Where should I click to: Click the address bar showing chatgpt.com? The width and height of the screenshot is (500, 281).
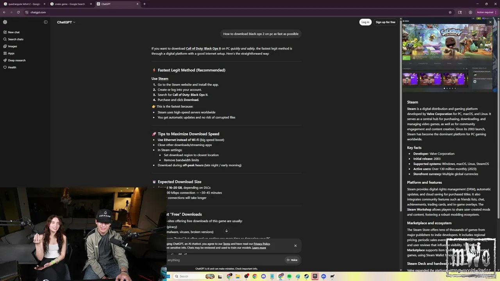238,12
